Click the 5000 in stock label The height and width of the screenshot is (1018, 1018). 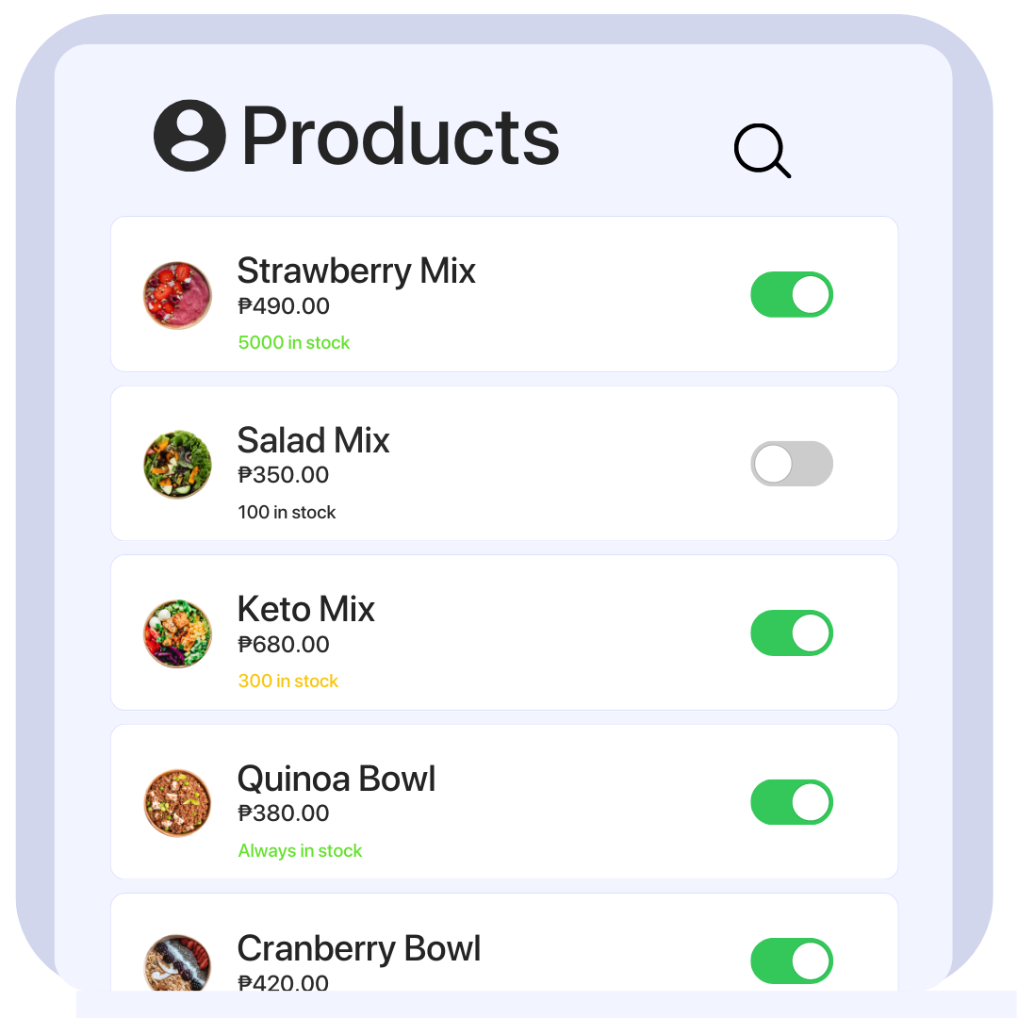point(293,343)
